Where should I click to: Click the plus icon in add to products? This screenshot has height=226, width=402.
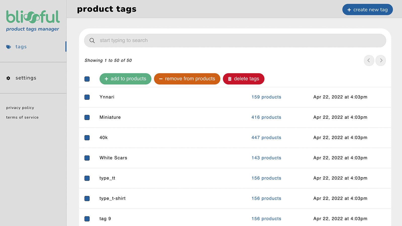tap(107, 79)
